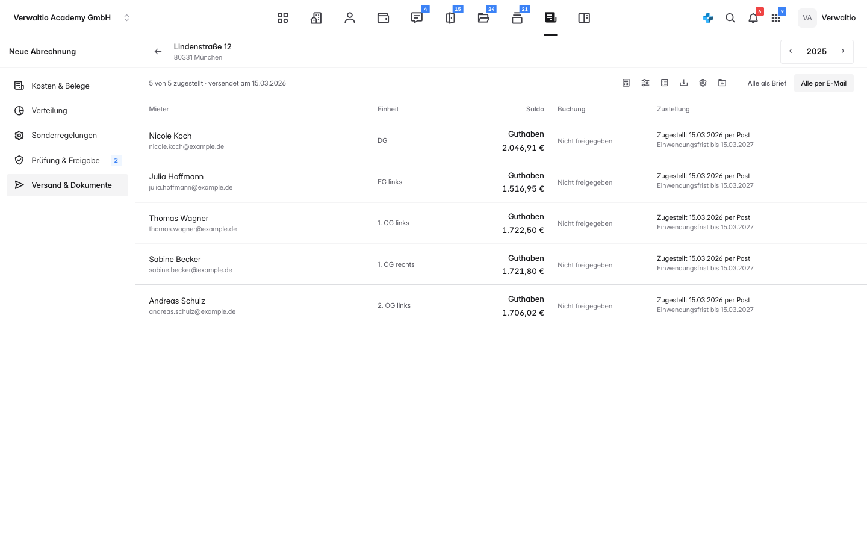Click the Alle als Brief button
Viewport: 867px width, 542px height.
tap(766, 83)
